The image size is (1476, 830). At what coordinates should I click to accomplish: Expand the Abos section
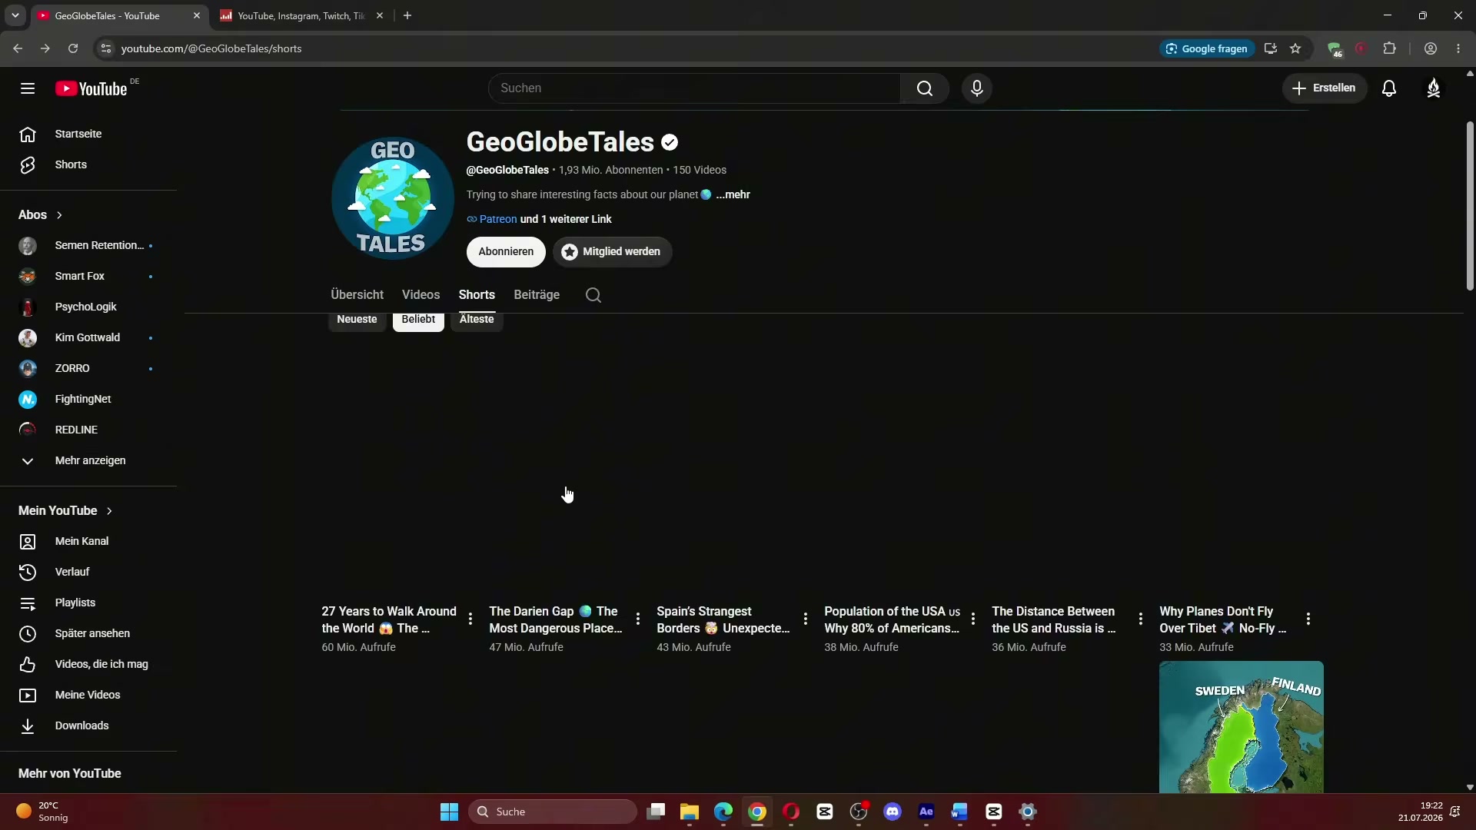(41, 215)
